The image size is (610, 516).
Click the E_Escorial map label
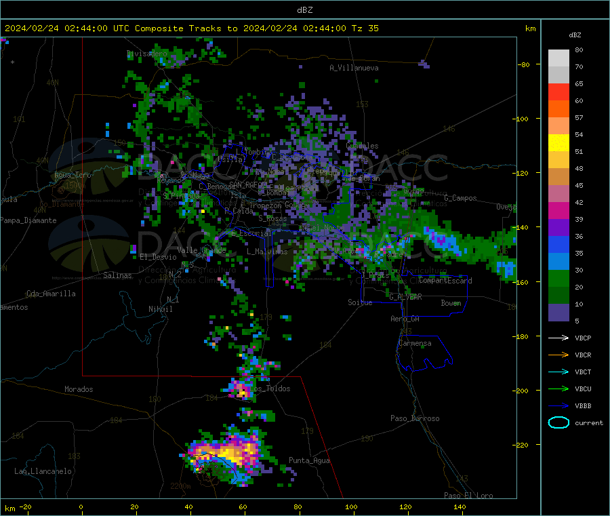[x=251, y=233]
